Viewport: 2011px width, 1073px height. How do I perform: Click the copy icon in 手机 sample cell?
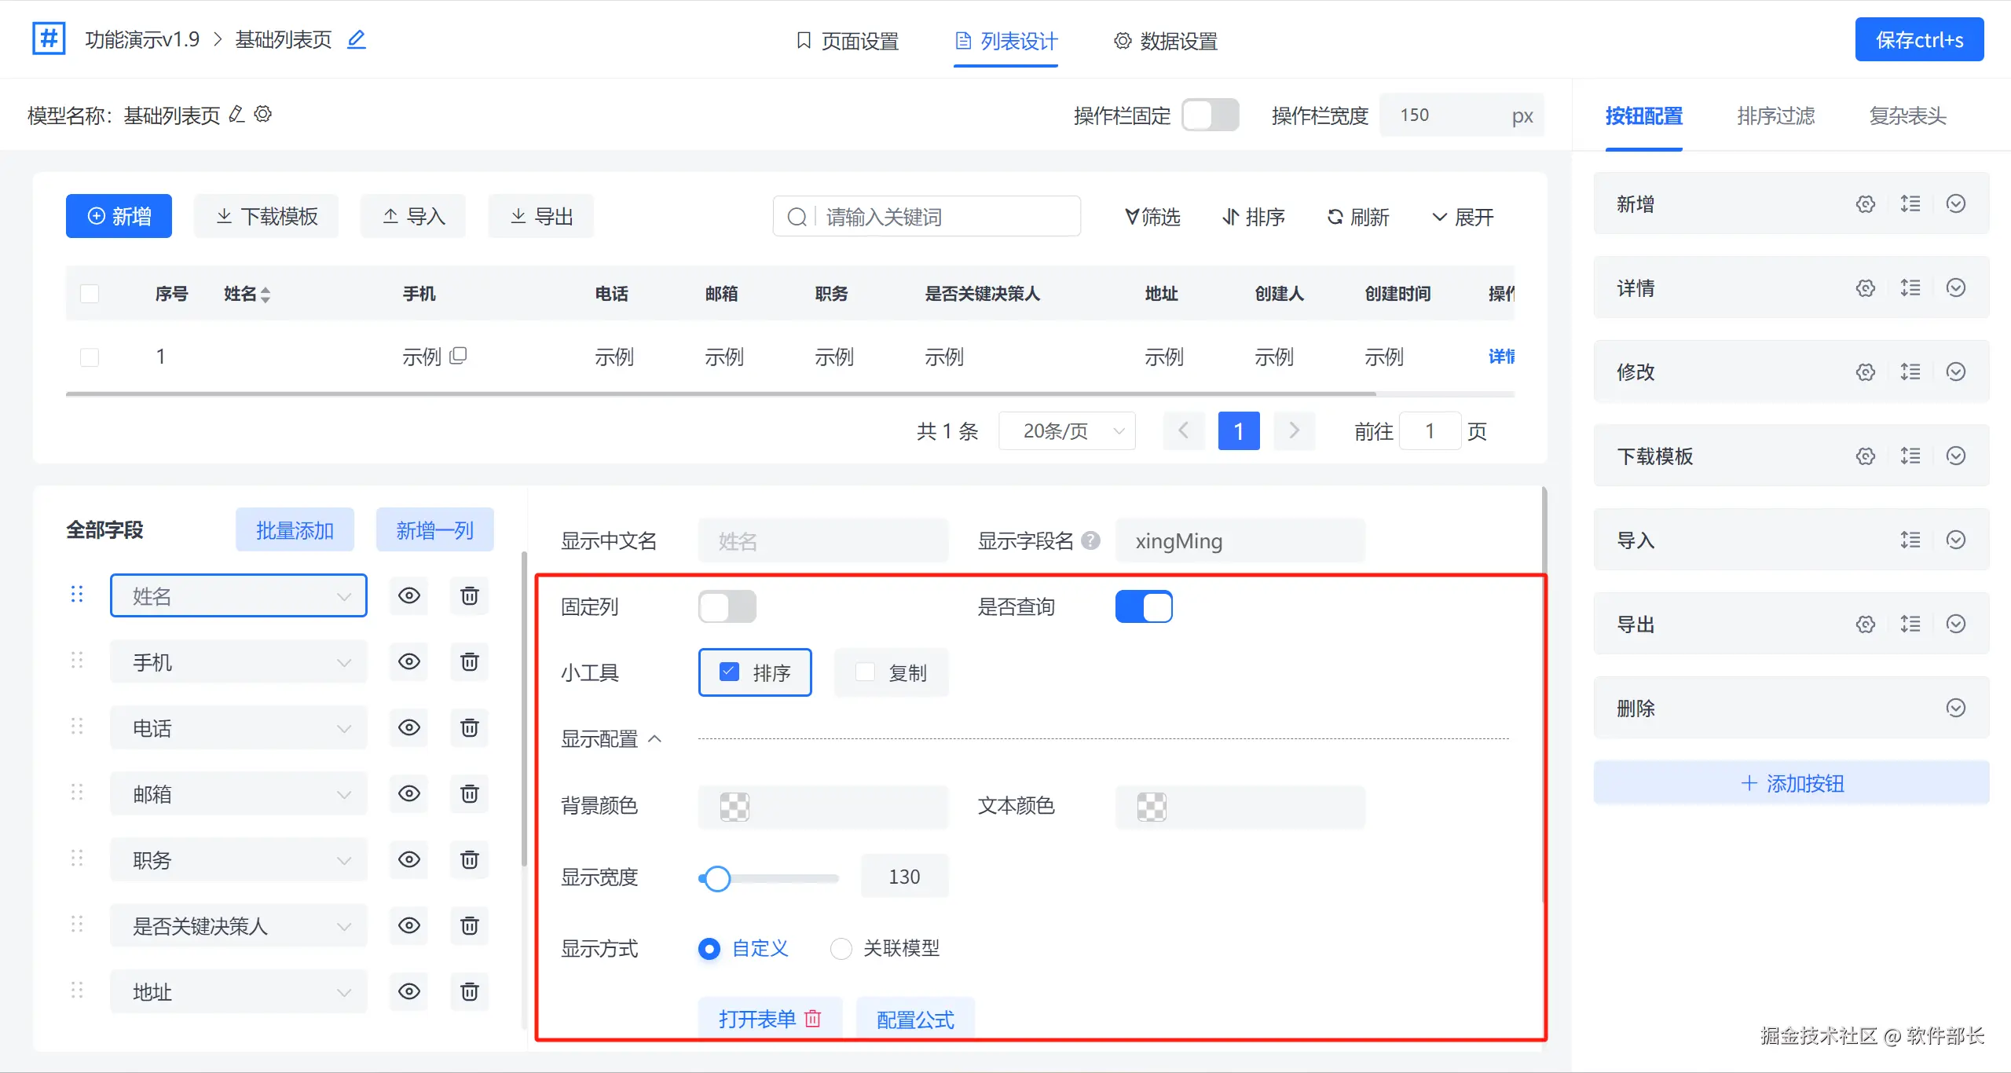(x=458, y=356)
